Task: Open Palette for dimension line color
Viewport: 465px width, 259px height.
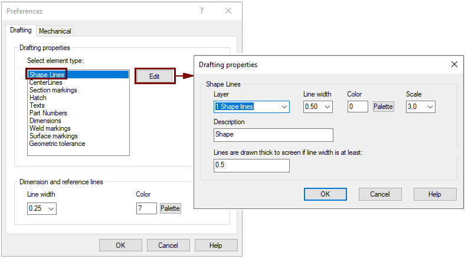Action: (x=171, y=208)
